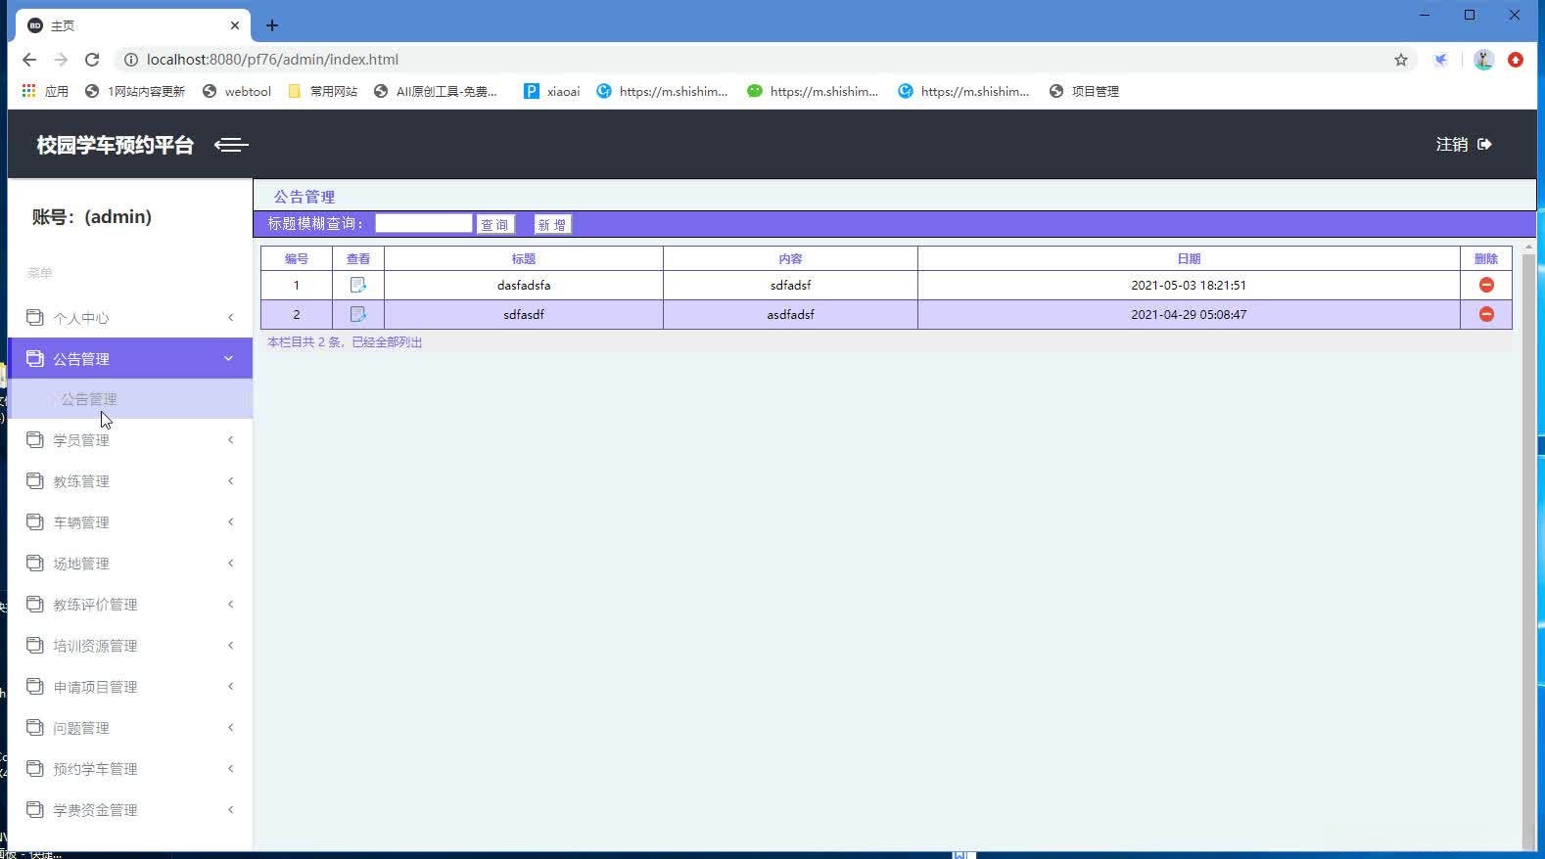The width and height of the screenshot is (1545, 859).
Task: Click the 校园学车预约平台 title
Action: (x=116, y=145)
